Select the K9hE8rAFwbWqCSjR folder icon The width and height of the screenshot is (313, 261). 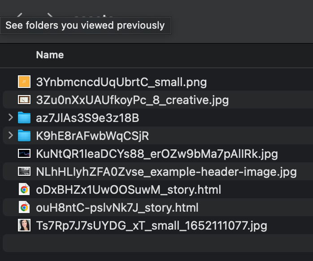tap(24, 135)
